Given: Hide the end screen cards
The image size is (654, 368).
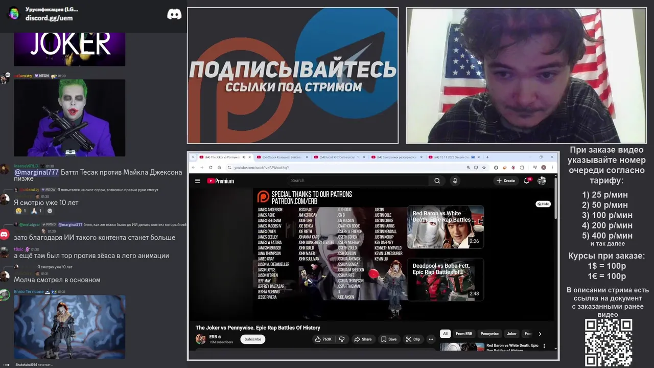Looking at the screenshot, I should tap(543, 204).
